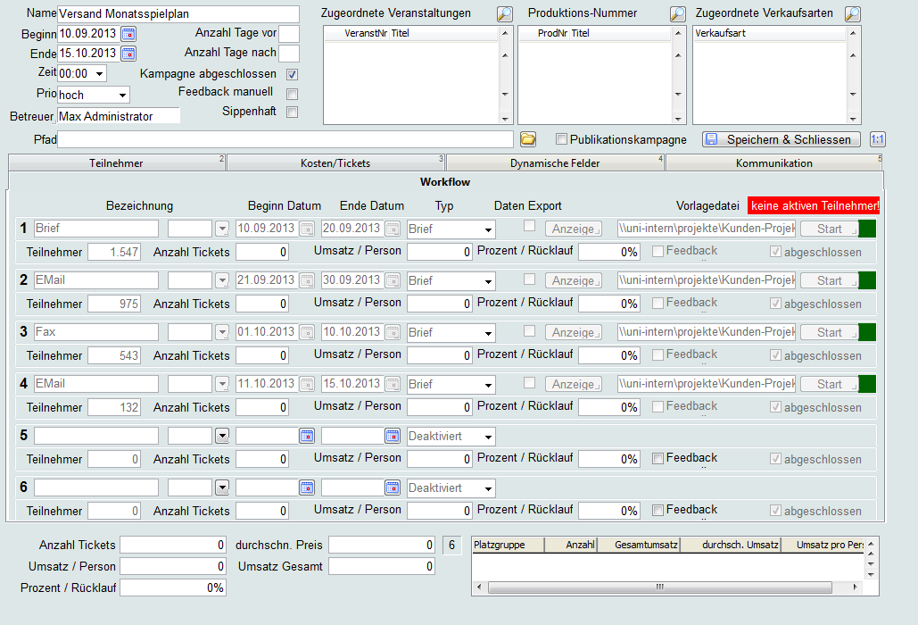Click Speichern & Schliessen button
The image size is (918, 625).
click(782, 139)
